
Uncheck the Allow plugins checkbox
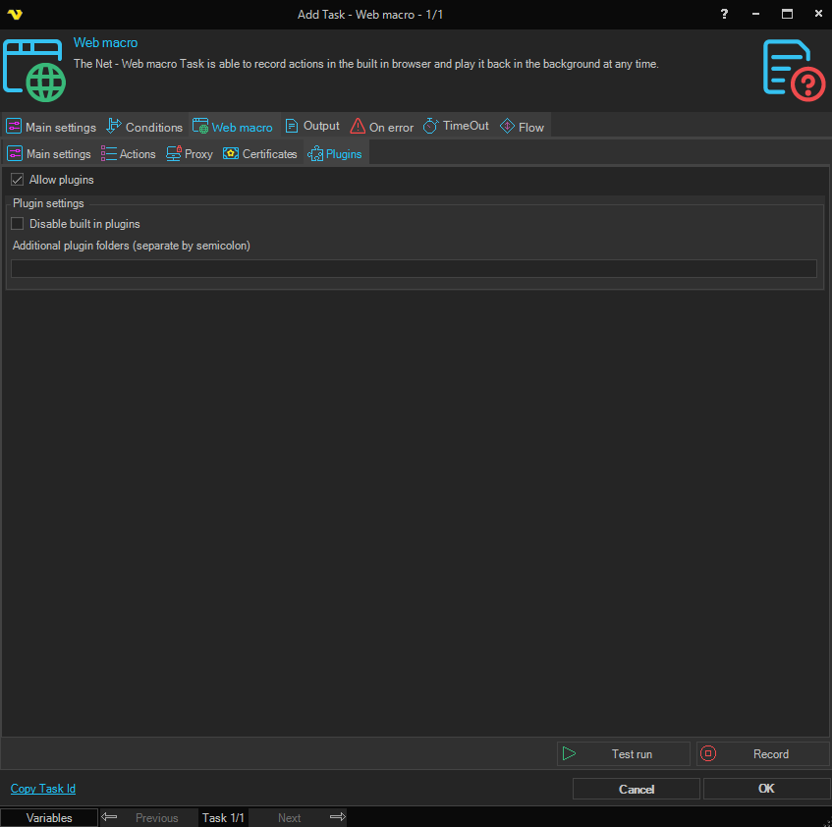coord(17,180)
